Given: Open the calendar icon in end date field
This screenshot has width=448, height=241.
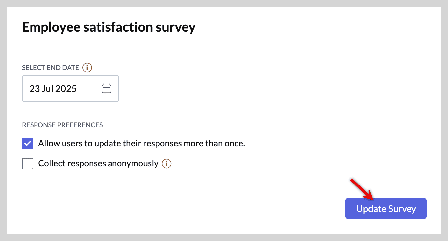Looking at the screenshot, I should (x=106, y=89).
